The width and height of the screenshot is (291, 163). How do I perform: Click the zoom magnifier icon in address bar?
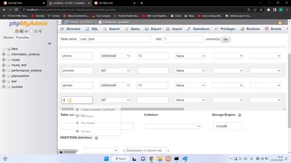click(x=249, y=10)
